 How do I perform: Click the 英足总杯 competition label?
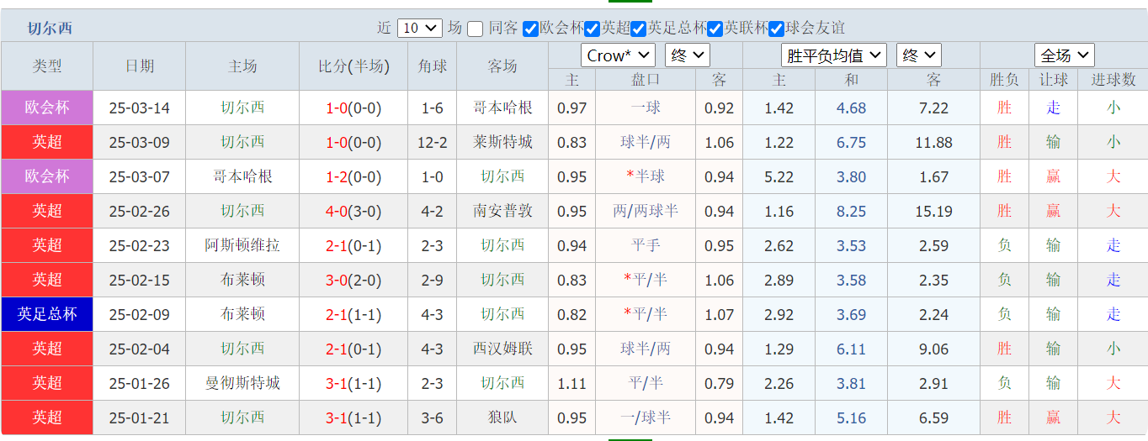pos(47,314)
